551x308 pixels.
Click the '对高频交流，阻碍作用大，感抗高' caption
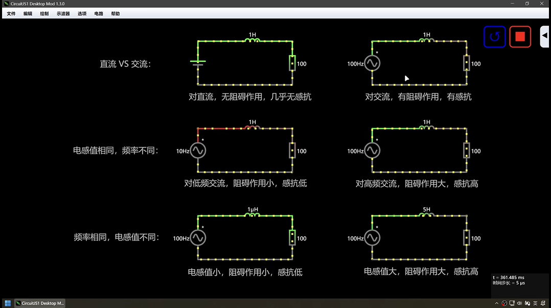(417, 184)
